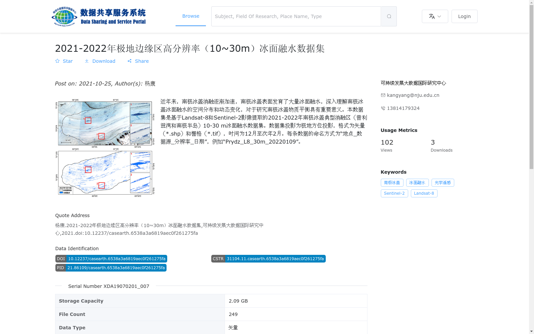Click the CSTR identifier badge

coord(268,259)
